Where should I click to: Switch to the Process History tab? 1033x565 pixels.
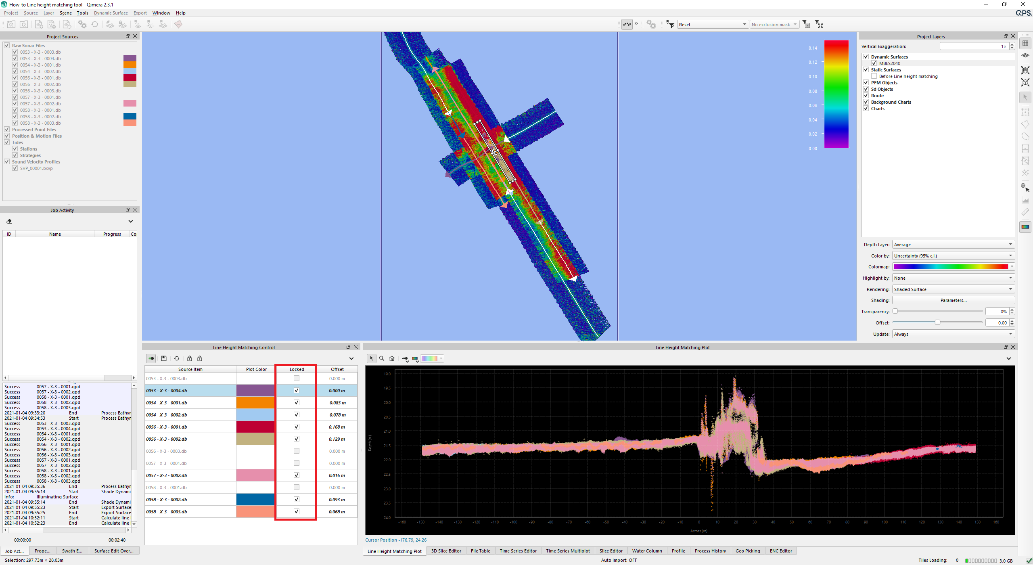pos(710,551)
